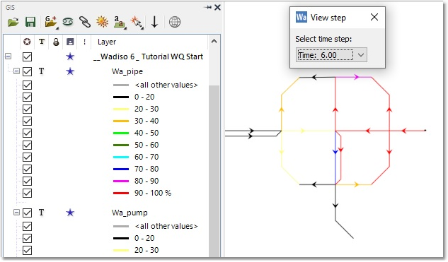Click the blue star on Wa_pipe row

(70, 71)
